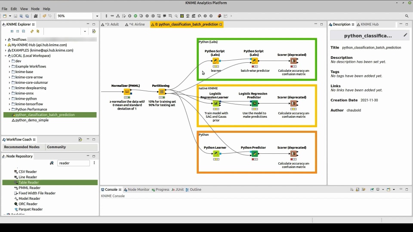This screenshot has height=232, width=413.
Task: Open the Node Monitor tab
Action: pyautogui.click(x=136, y=189)
